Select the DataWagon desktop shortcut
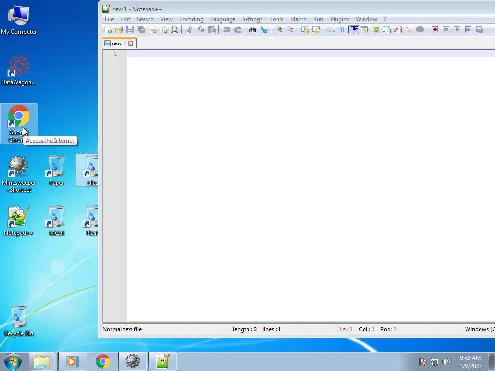The width and height of the screenshot is (495, 371). click(19, 70)
